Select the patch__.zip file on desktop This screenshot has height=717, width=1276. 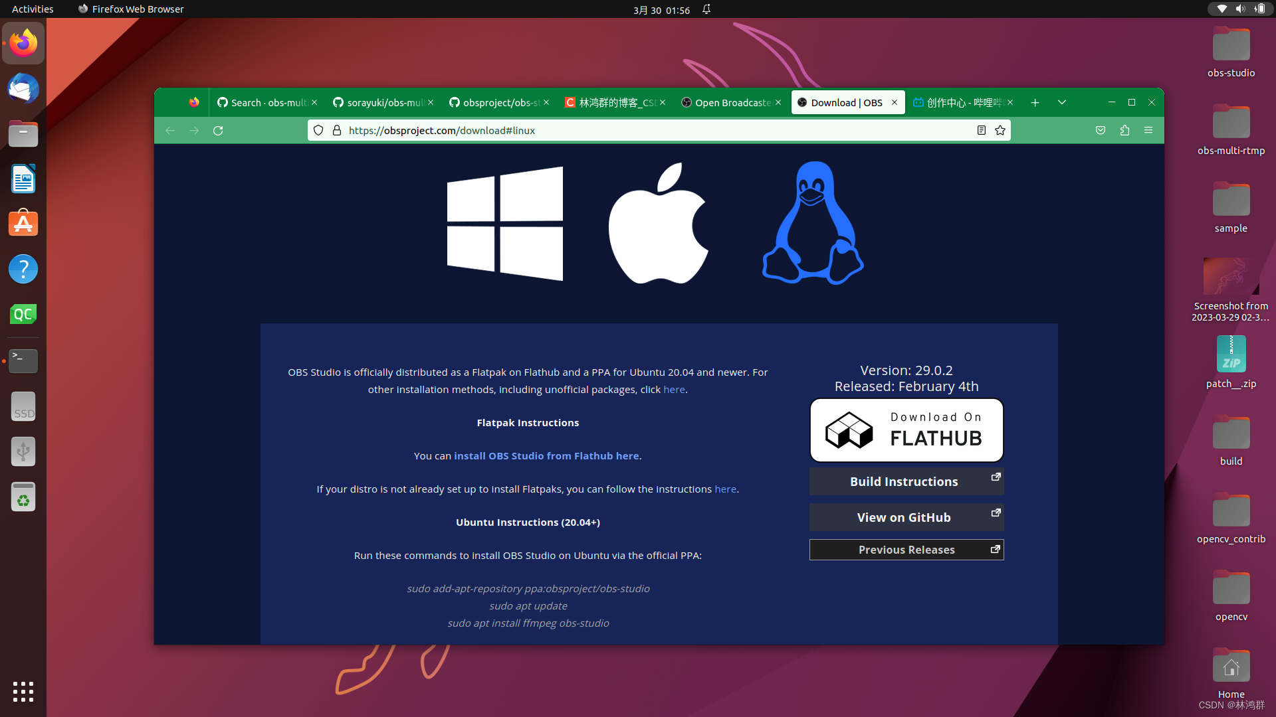(x=1231, y=362)
